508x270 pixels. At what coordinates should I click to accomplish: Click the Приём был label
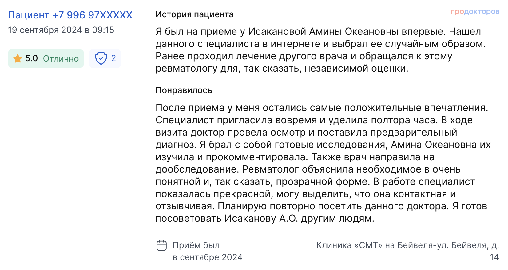pyautogui.click(x=196, y=245)
